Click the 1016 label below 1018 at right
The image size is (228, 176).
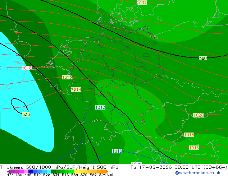point(194,148)
